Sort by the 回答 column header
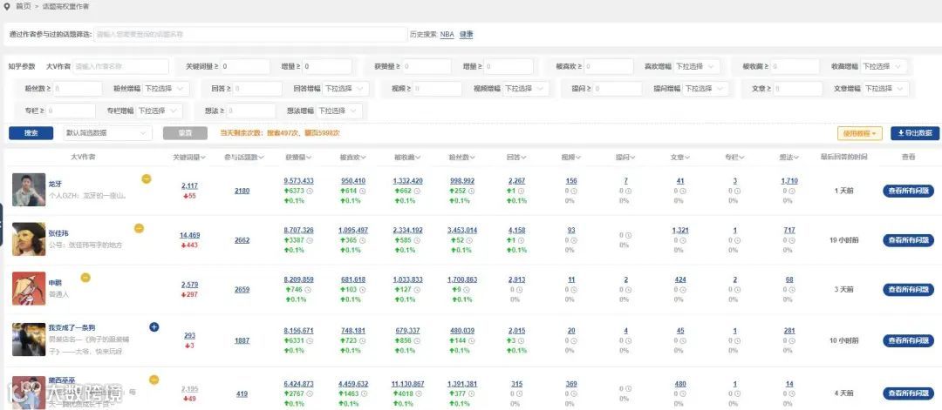Viewport: 942px width, 410px height. tap(516, 158)
